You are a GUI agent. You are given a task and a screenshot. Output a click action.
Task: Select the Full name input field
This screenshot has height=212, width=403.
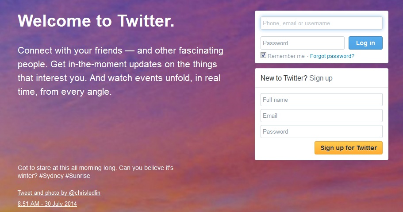321,100
